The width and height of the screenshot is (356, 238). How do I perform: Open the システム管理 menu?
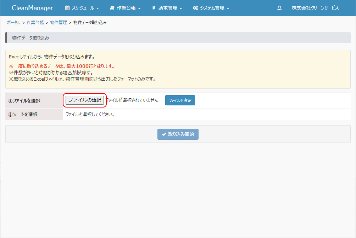(x=211, y=8)
